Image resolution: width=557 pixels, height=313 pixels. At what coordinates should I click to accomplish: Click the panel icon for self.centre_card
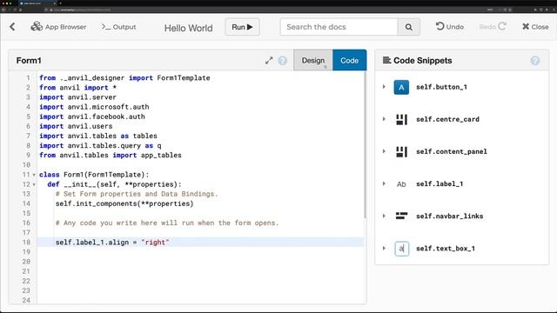[401, 120]
